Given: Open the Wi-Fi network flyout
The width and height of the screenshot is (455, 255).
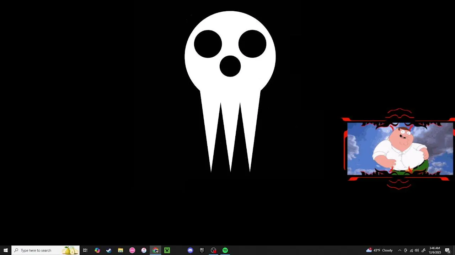Looking at the screenshot, I should tap(411, 250).
